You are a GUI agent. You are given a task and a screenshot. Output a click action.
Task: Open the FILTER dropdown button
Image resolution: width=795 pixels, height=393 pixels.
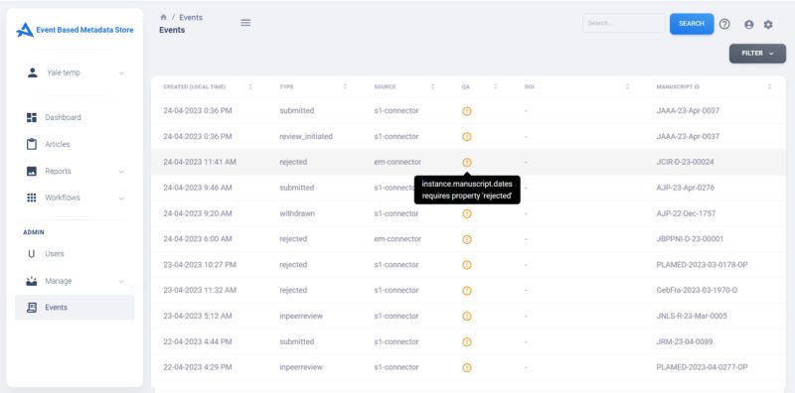tap(757, 54)
